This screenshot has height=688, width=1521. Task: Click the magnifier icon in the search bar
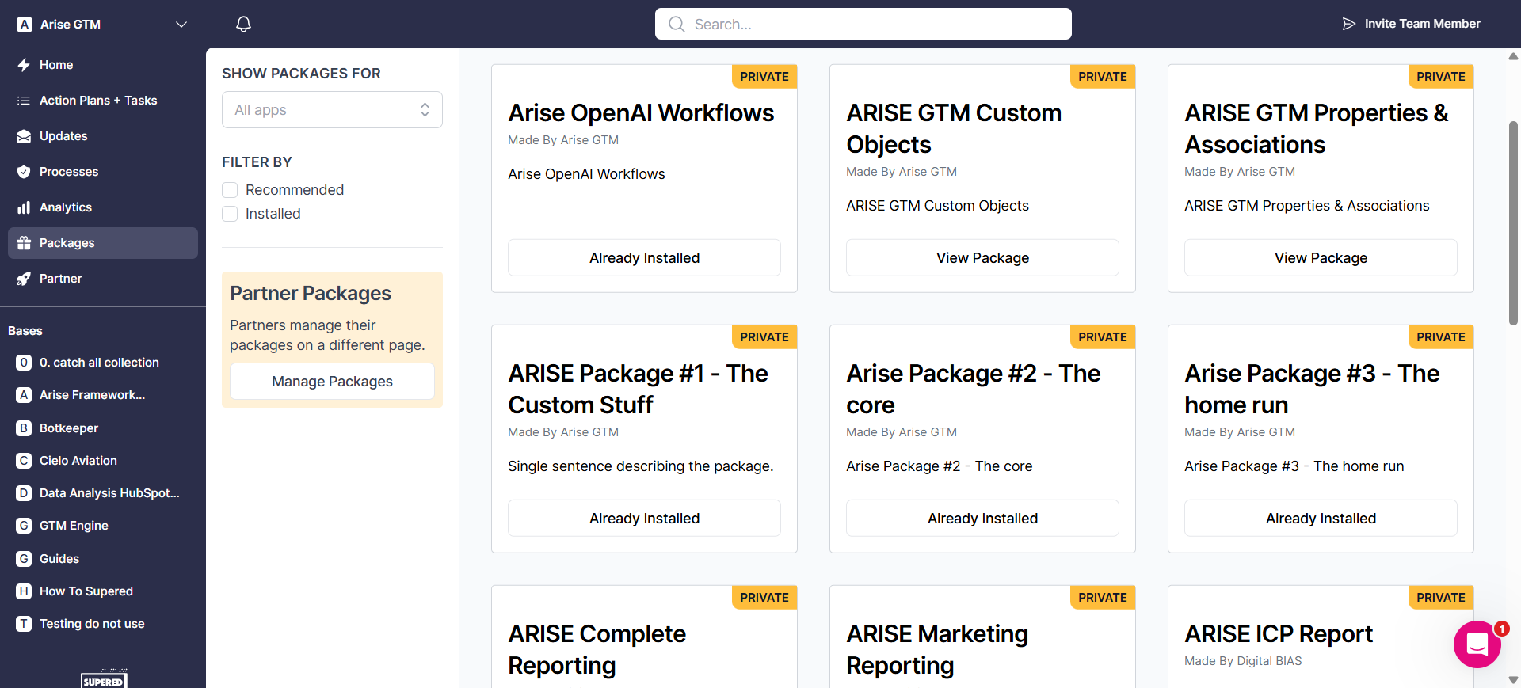tap(677, 24)
